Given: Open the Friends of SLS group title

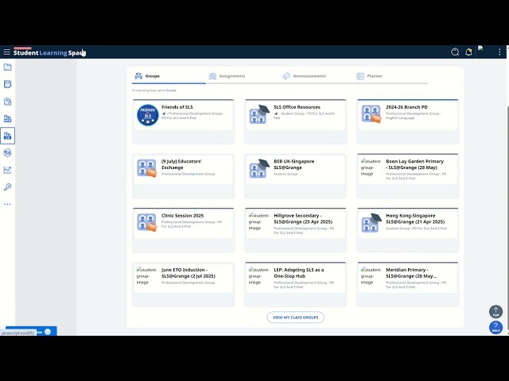Looking at the screenshot, I should [177, 107].
